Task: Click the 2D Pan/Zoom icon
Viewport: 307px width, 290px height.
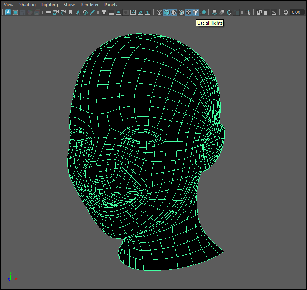Action: 85,12
